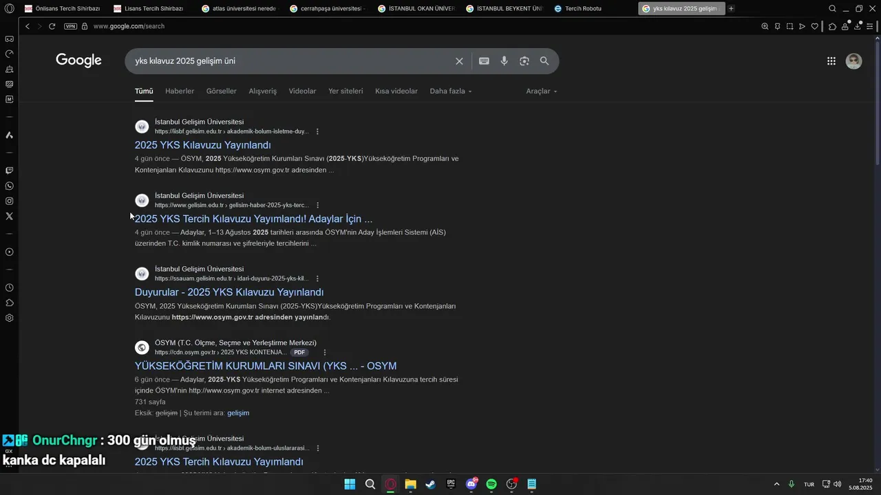Image resolution: width=881 pixels, height=495 pixels.
Task: Open the Google apps grid
Action: (x=831, y=61)
